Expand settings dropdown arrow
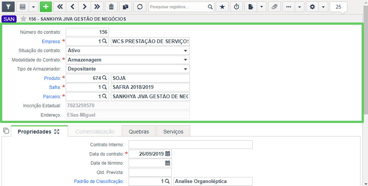 pos(323,7)
